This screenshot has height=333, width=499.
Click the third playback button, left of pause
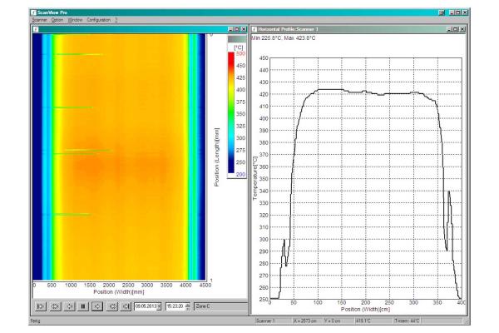(x=68, y=306)
